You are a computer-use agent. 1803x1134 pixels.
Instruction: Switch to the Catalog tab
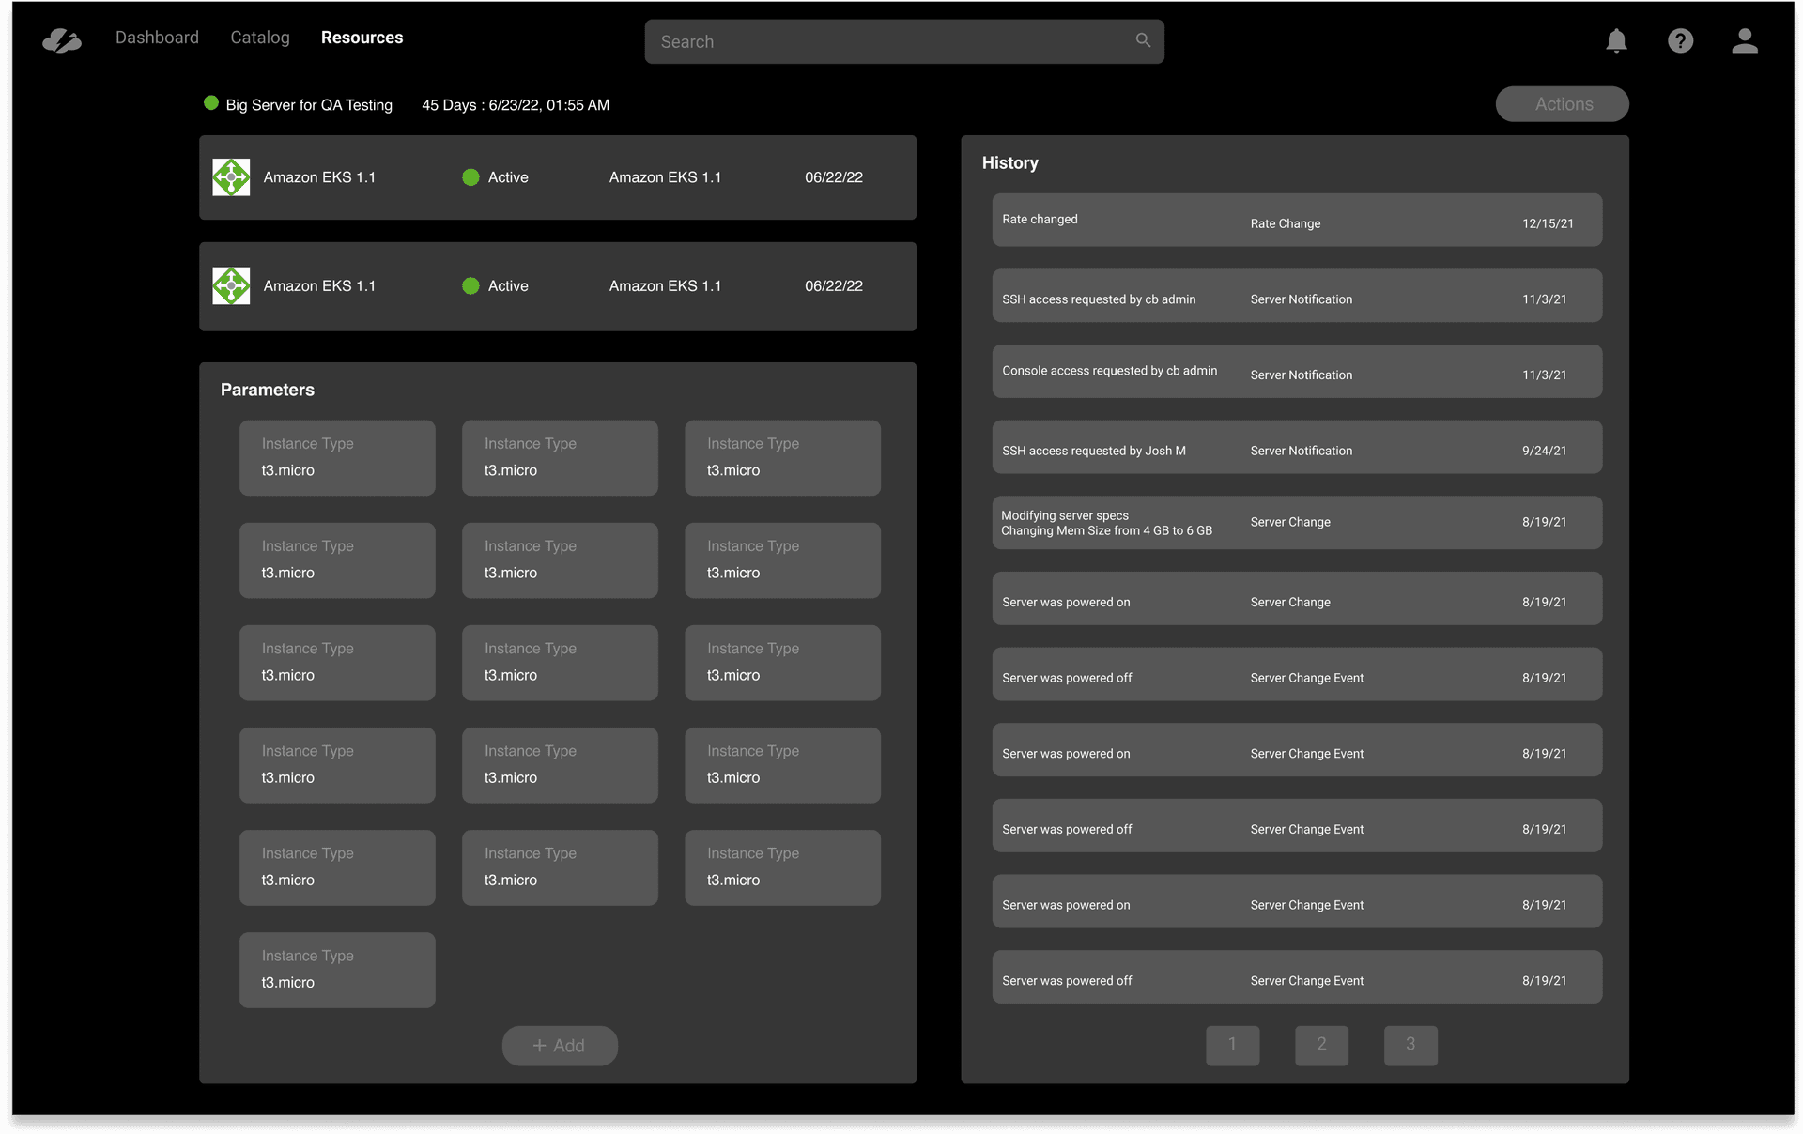click(259, 37)
